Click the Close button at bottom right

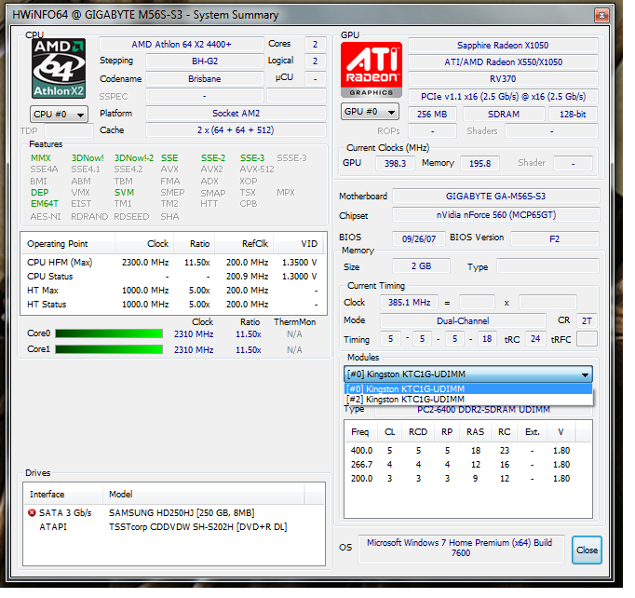[587, 550]
